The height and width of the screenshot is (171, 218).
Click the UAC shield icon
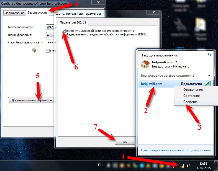34,50
